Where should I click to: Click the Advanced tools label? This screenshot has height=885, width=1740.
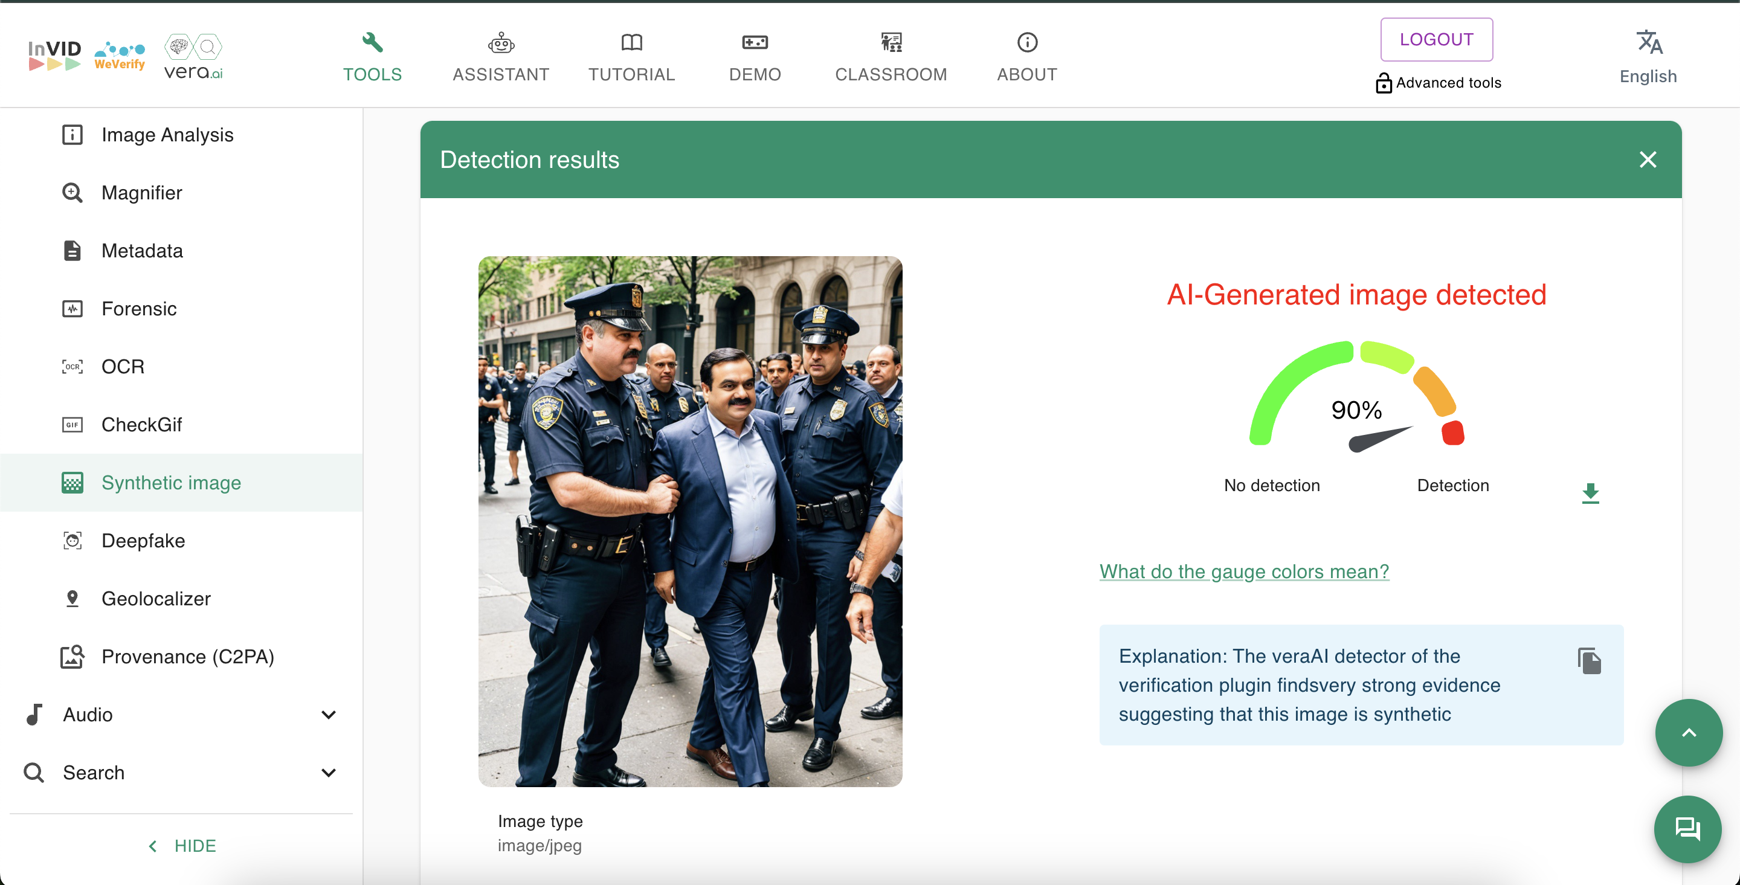1448,82
